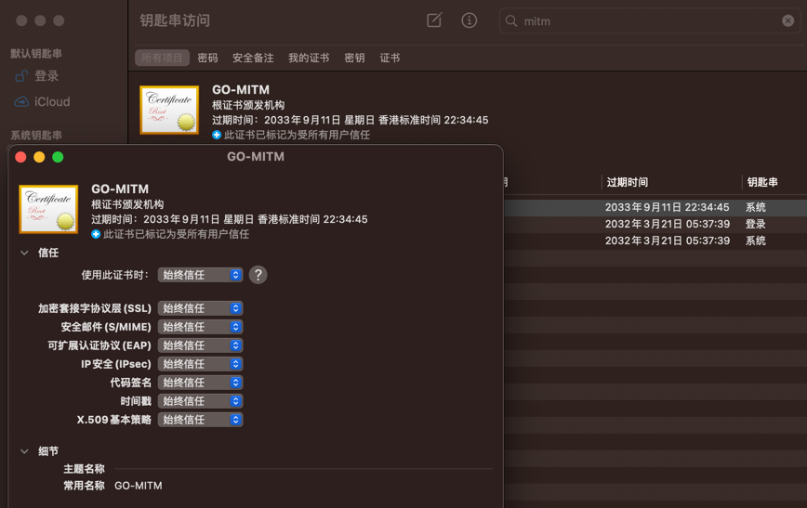Click the 主题名称 section label
807x508 pixels.
84,469
